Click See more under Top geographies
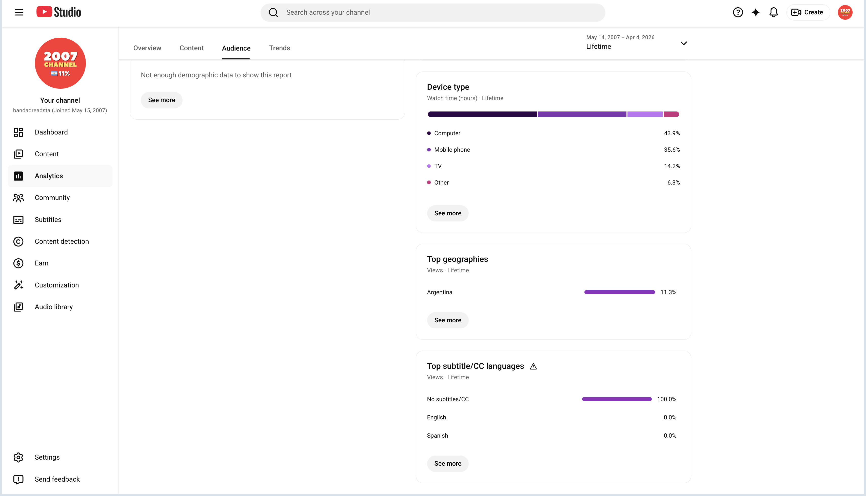Viewport: 866px width, 496px height. 448,320
